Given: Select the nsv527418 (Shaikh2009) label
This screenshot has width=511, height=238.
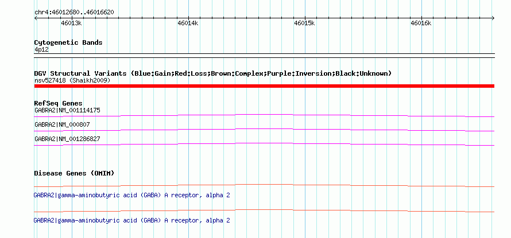Looking at the screenshot, I should coord(72,80).
